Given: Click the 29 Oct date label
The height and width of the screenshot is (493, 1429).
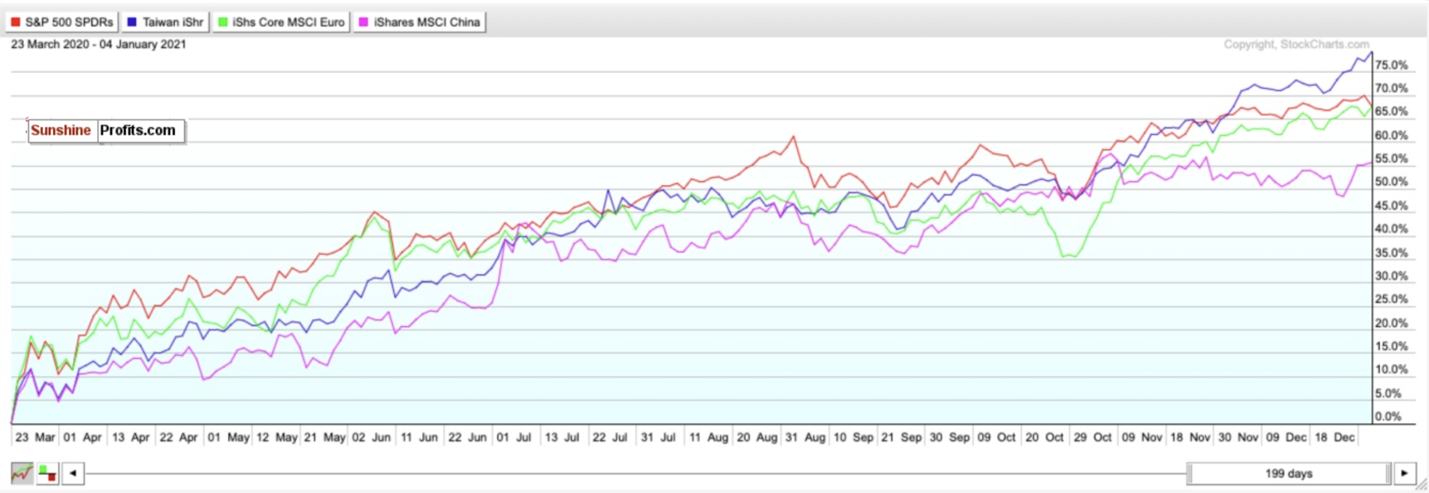Looking at the screenshot, I should click(x=1093, y=437).
